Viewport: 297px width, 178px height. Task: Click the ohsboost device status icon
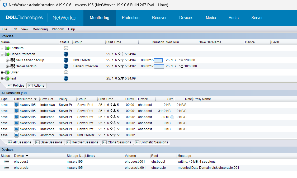[7, 162]
